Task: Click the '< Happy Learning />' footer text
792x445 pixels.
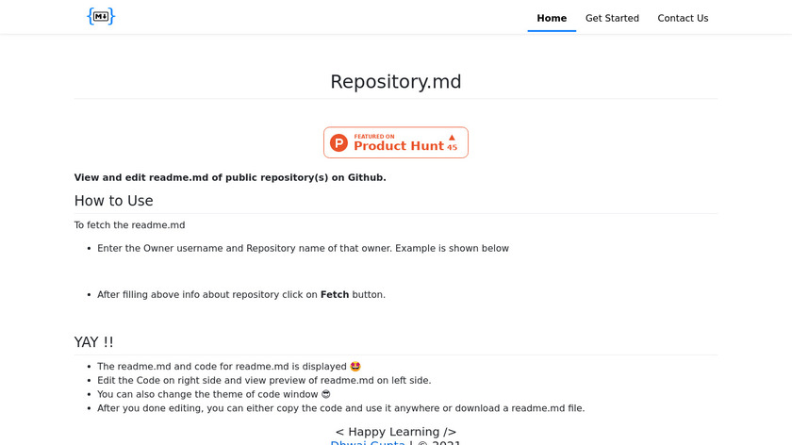Action: coord(396,432)
